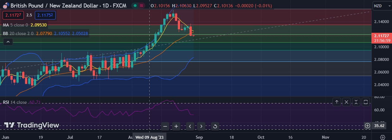Open time axis settings gear

383,137
